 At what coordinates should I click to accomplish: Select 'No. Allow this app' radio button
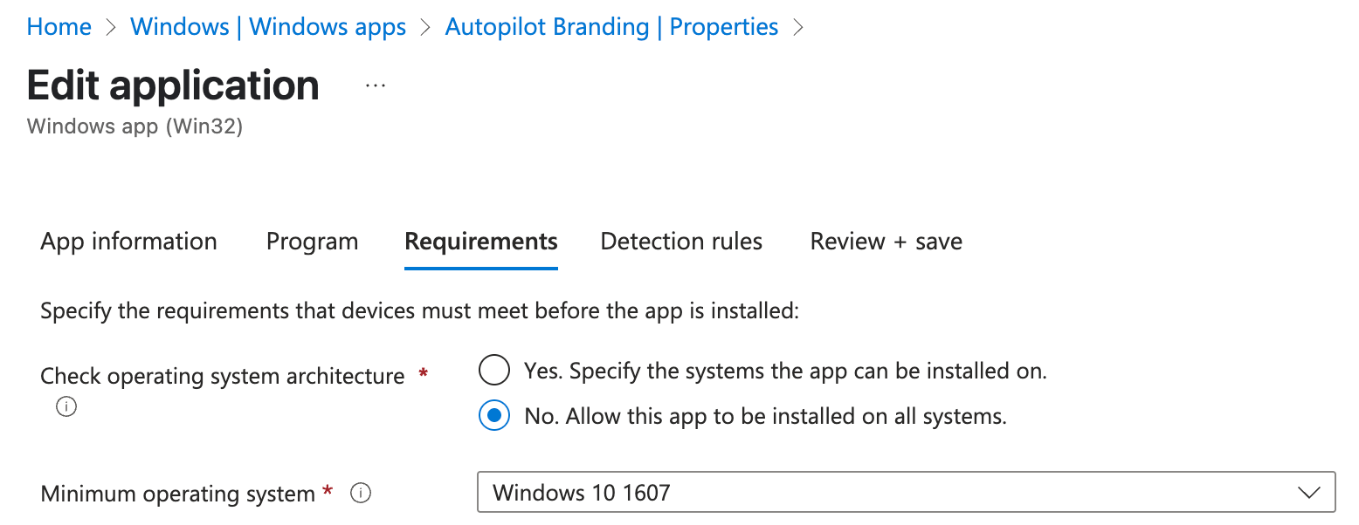point(494,416)
